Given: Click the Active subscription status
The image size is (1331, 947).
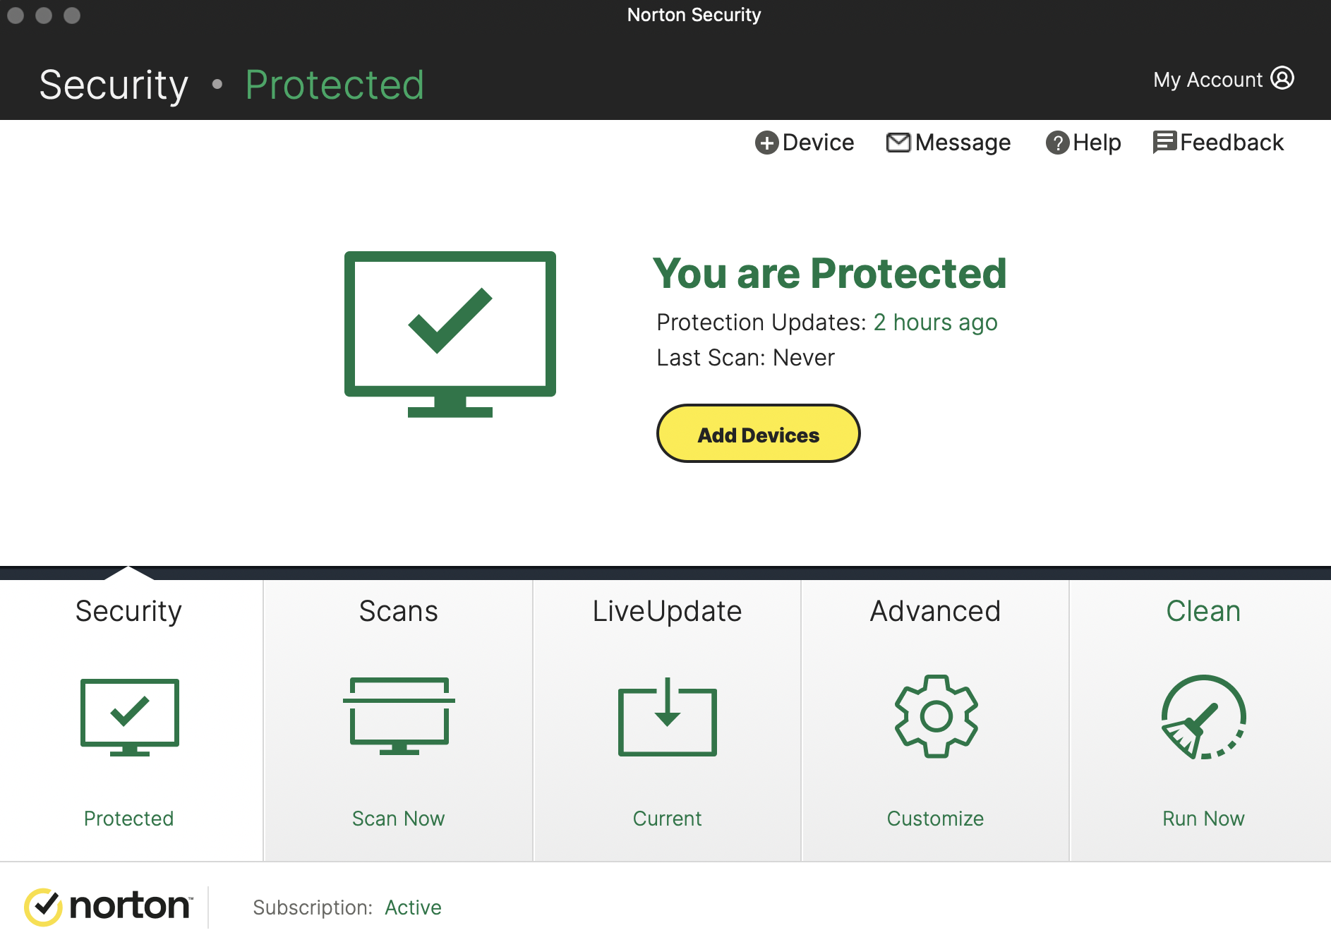Looking at the screenshot, I should pyautogui.click(x=414, y=907).
